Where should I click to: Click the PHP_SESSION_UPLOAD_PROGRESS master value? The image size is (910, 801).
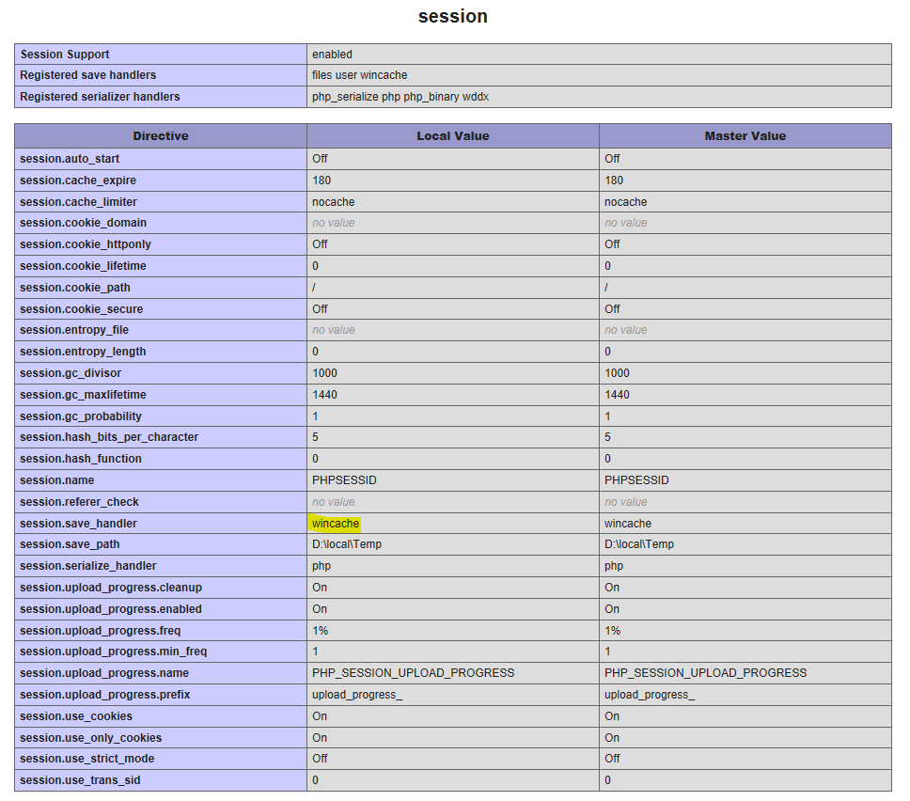[x=705, y=673]
